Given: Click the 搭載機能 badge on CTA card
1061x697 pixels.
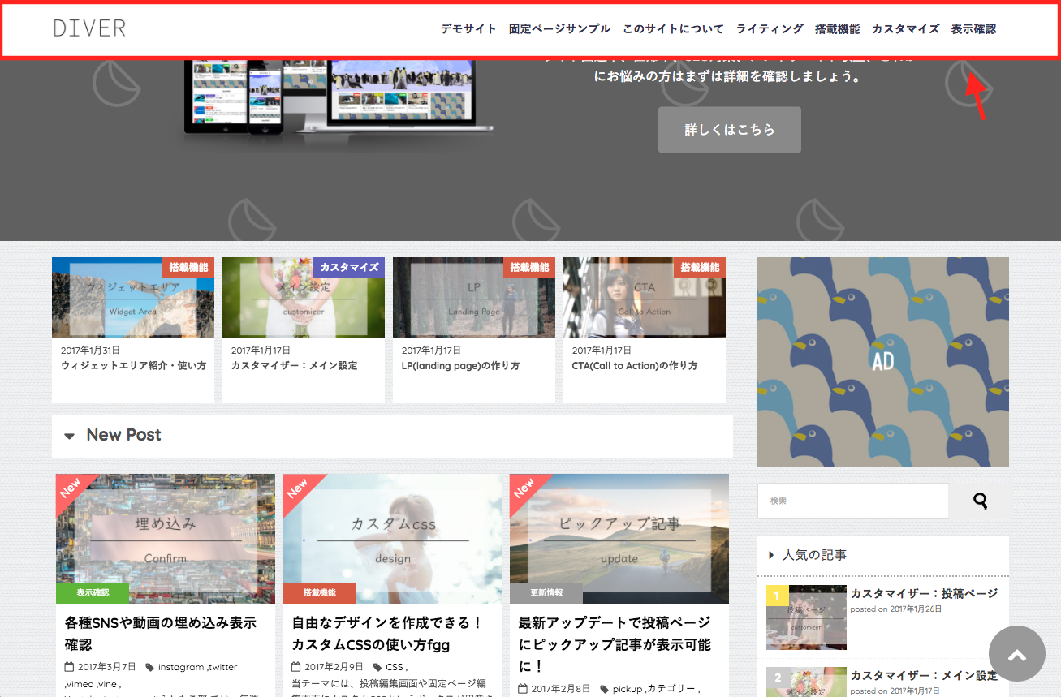Looking at the screenshot, I should click(700, 267).
